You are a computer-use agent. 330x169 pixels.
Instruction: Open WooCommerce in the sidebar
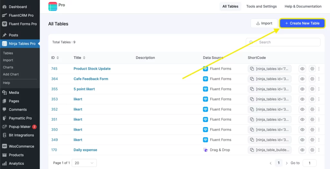click(21, 146)
